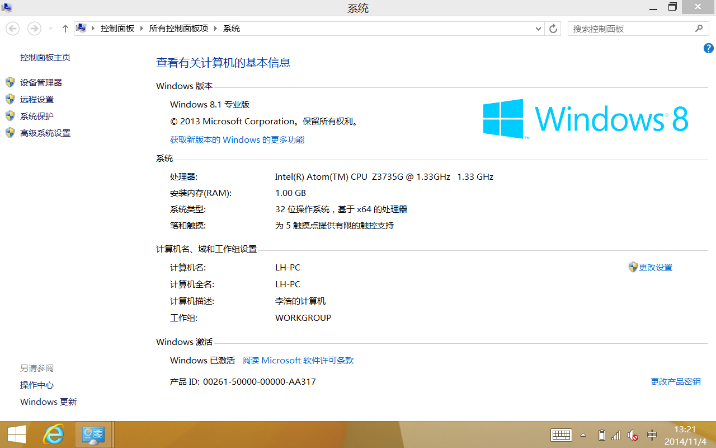Click the Windows 8.1 专业版 edition text

(x=210, y=105)
